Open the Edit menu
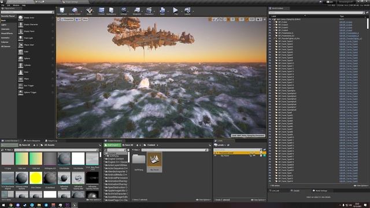This screenshot has width=370, height=208. [x=9, y=5]
